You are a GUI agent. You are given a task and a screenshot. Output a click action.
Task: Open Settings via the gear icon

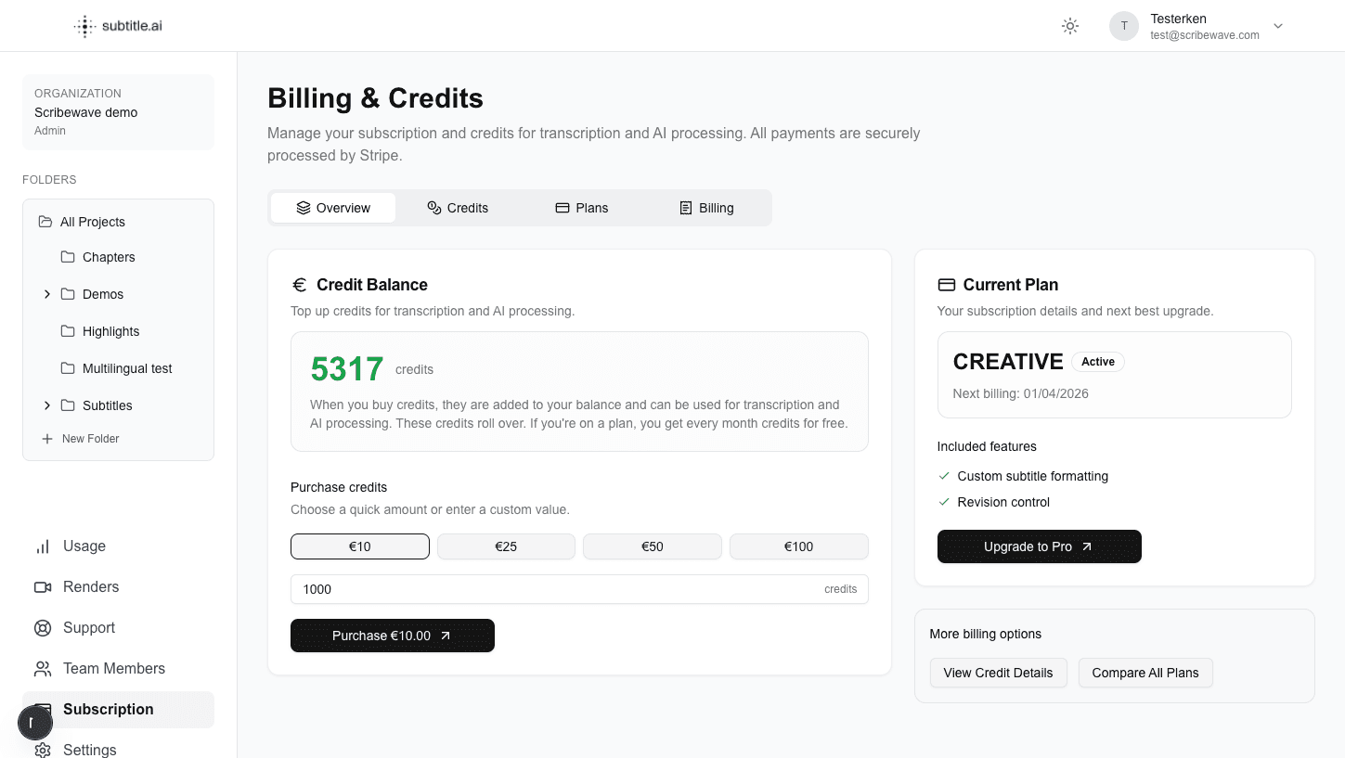coord(43,750)
